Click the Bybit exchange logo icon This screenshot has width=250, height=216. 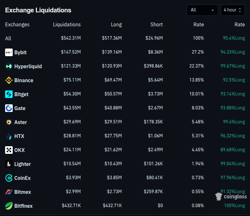(9, 52)
